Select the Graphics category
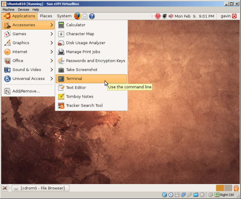 pos(28,43)
